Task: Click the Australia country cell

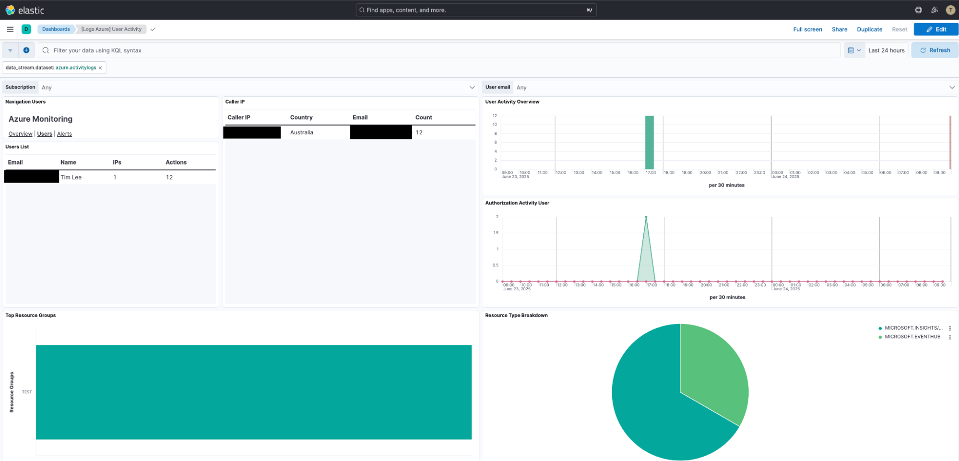Action: (x=302, y=132)
